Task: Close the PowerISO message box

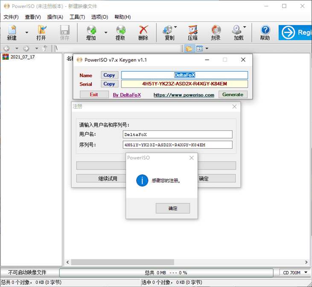Action: [x=192, y=158]
